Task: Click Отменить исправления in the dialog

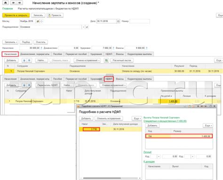Action: (109, 118)
